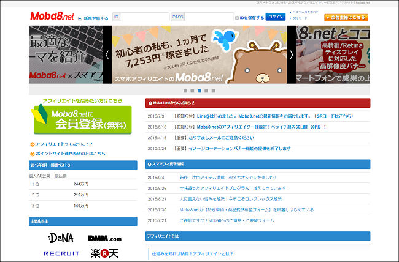The image size is (399, 262).
Task: Open アフィリエイトってな〜に？？ link
Action: (x=64, y=144)
